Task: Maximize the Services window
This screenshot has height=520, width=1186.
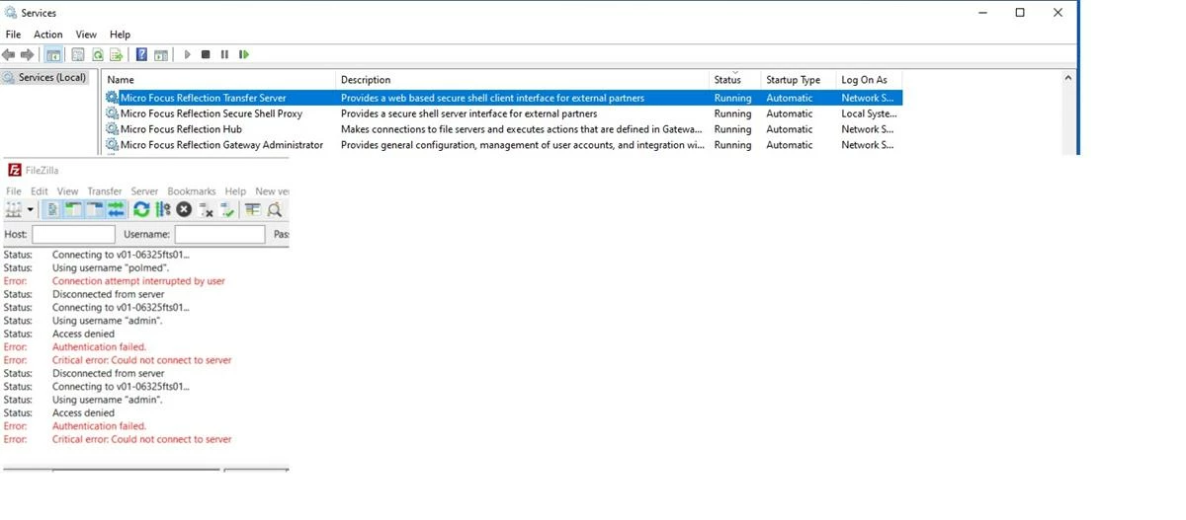Action: tap(1020, 13)
